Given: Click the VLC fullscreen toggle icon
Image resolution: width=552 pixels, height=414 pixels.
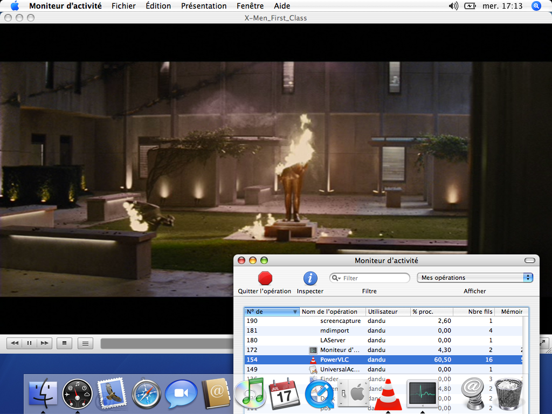Looking at the screenshot, I should coord(542,342).
